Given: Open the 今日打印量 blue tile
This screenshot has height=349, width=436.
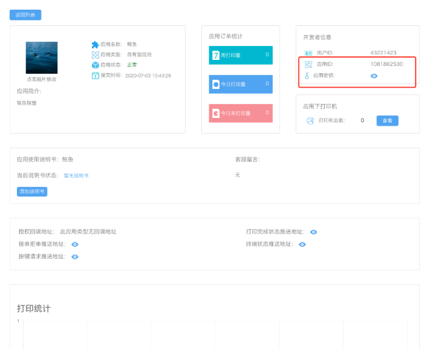Looking at the screenshot, I should click(x=241, y=84).
